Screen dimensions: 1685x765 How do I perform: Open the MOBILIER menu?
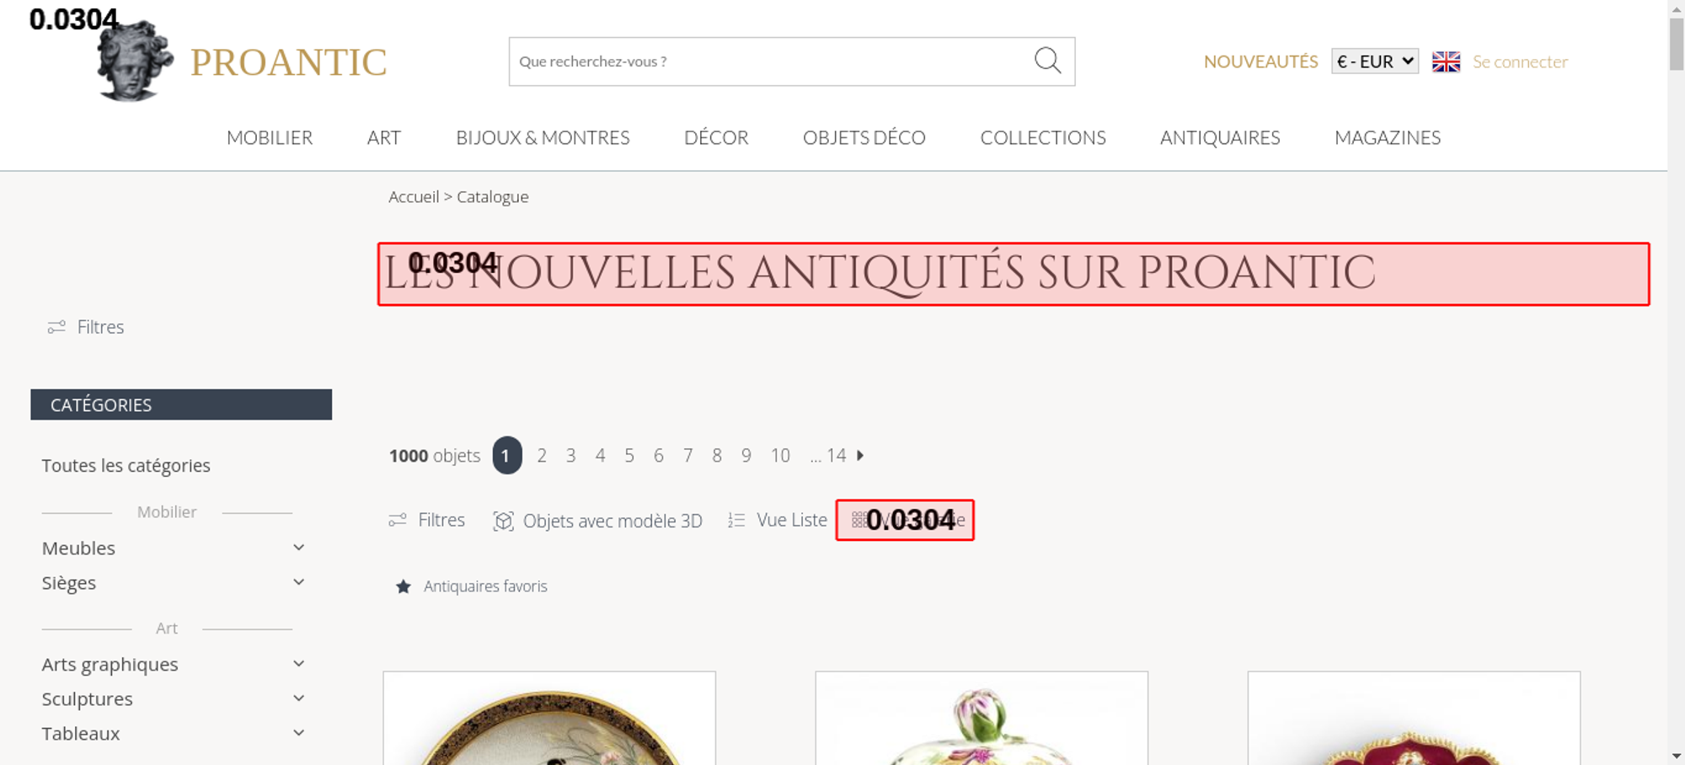270,137
